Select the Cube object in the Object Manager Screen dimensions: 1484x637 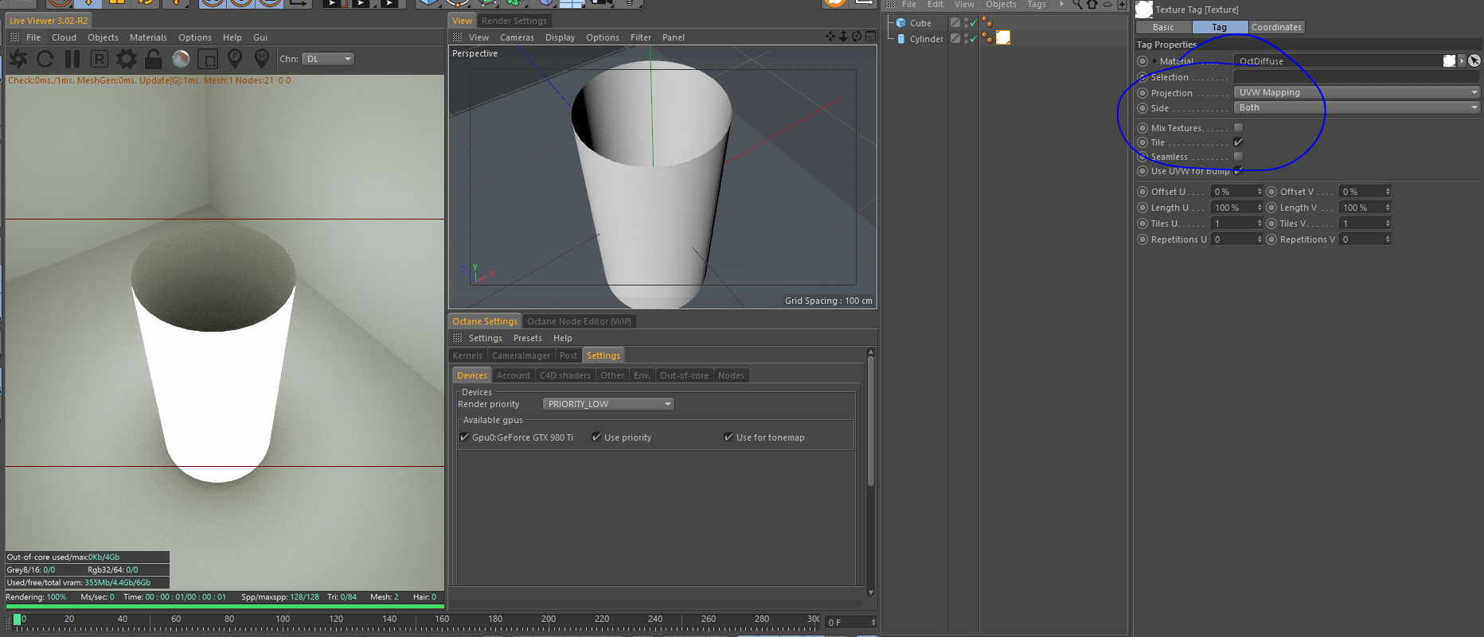pos(920,23)
